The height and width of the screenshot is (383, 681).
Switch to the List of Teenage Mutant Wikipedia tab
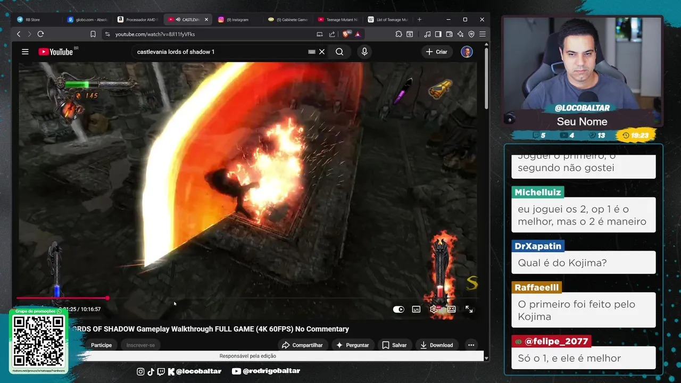(388, 20)
